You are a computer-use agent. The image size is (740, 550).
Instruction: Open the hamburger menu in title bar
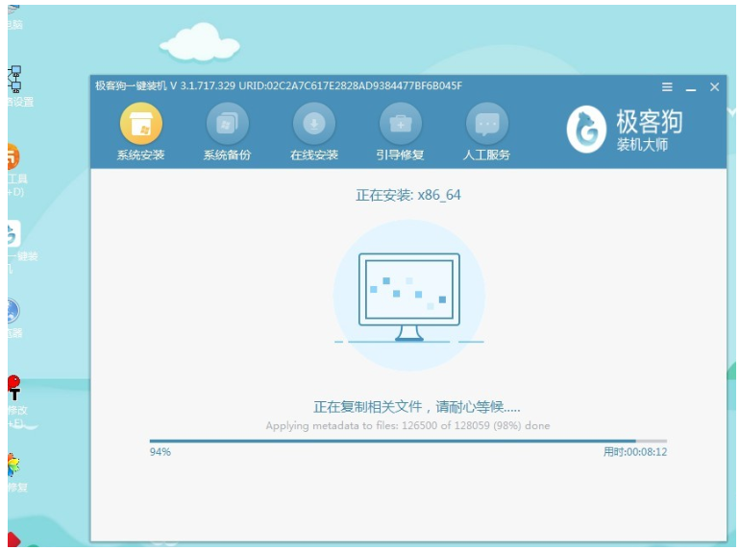667,87
